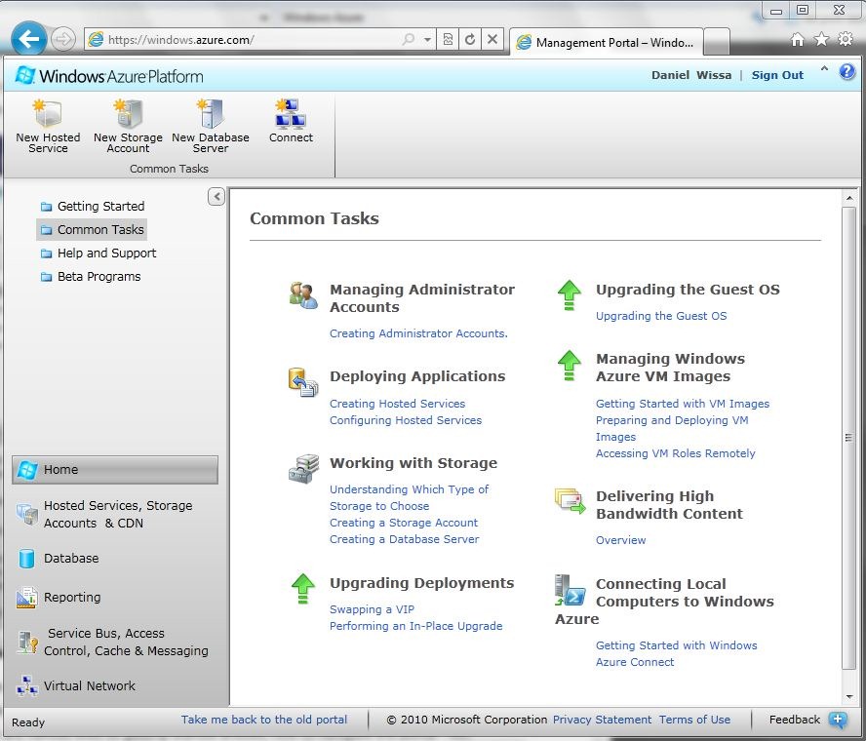The width and height of the screenshot is (866, 741).
Task: Open the Reporting navigation section
Action: click(x=115, y=598)
